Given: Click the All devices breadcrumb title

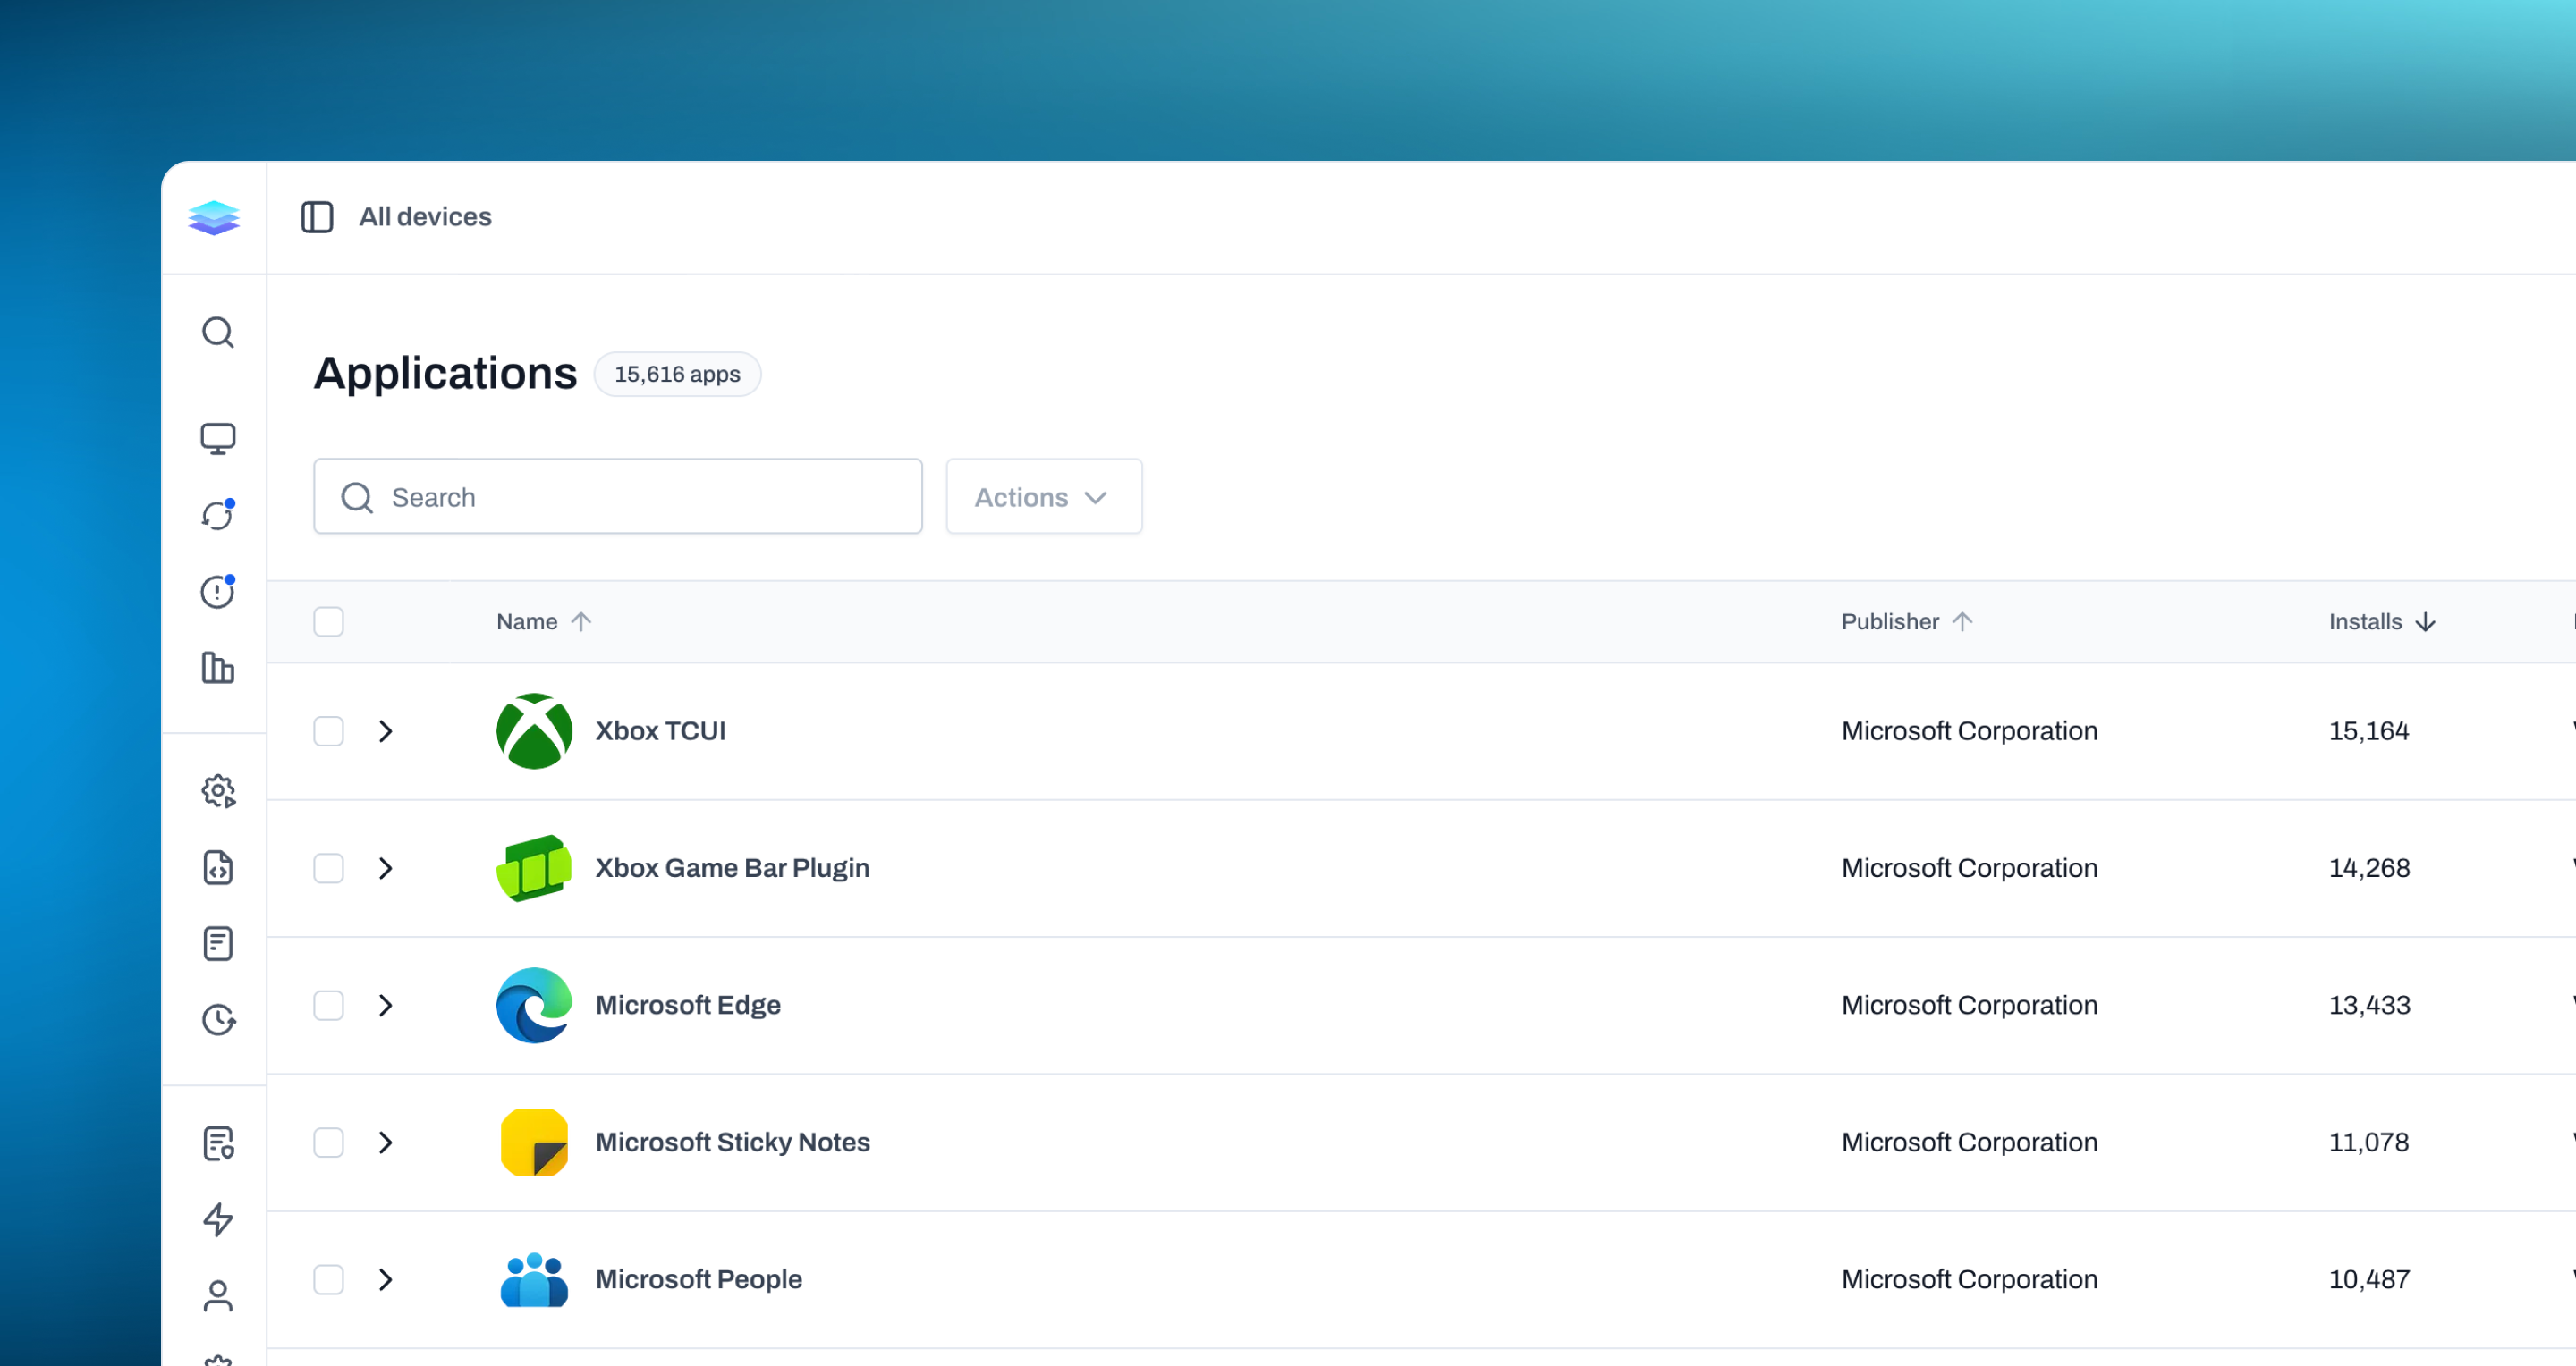Looking at the screenshot, I should (425, 217).
